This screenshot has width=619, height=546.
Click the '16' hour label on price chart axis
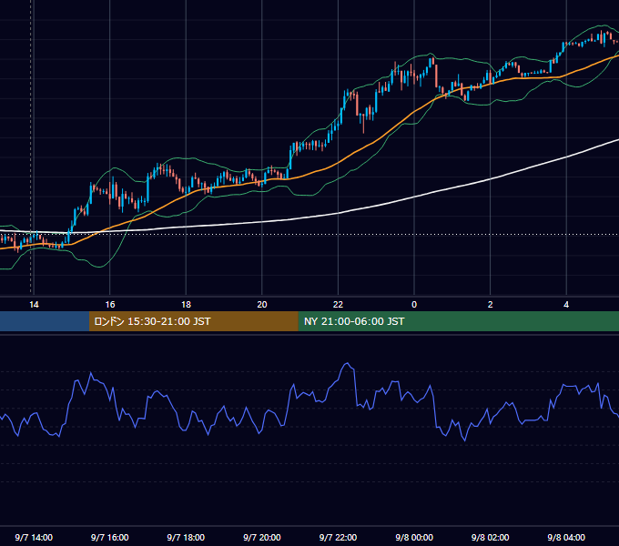click(110, 305)
